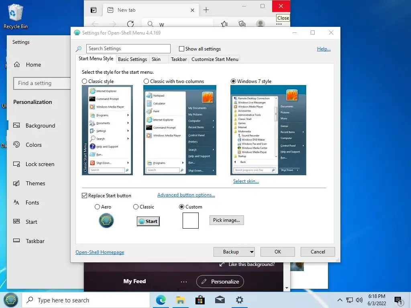This screenshot has height=308, width=411.
Task: Click the network tray icon
Action: click(350, 300)
